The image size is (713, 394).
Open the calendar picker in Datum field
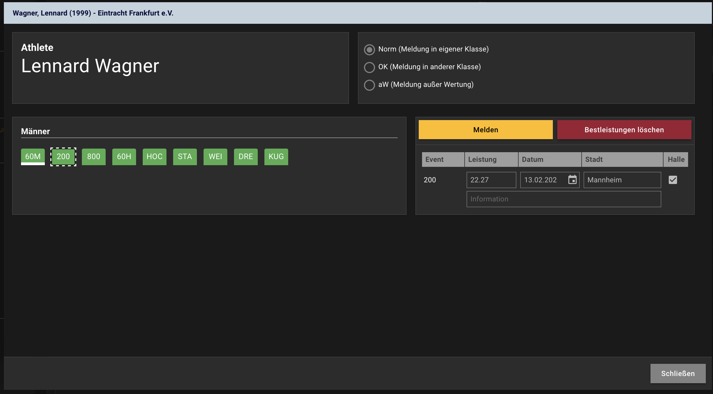point(572,180)
